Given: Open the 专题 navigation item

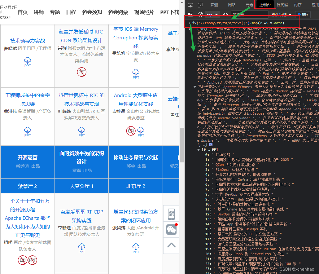Looking at the screenshot, I should pos(55,12).
